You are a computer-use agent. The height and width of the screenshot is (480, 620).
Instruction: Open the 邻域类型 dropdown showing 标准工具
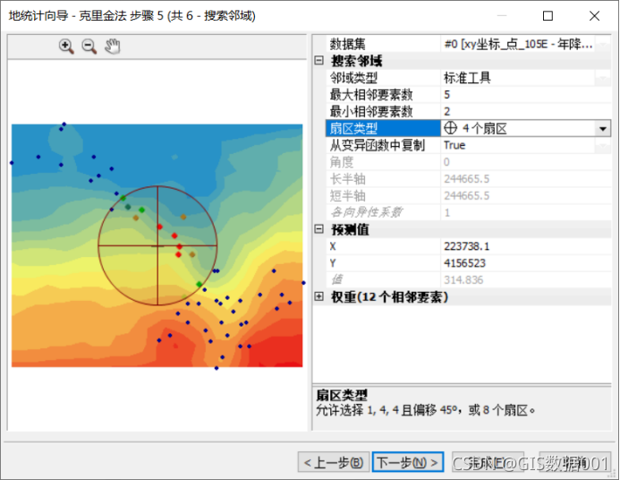603,78
